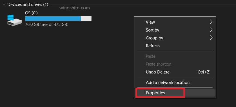This screenshot has height=107, width=236.
Task: Click the Windows logo on the drive icon
Action: point(10,17)
